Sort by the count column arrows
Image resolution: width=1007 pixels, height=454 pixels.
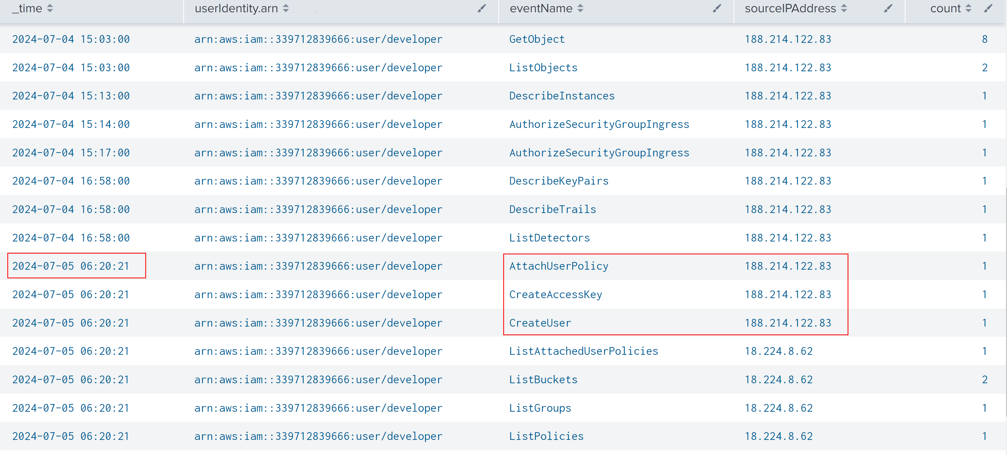pos(968,8)
